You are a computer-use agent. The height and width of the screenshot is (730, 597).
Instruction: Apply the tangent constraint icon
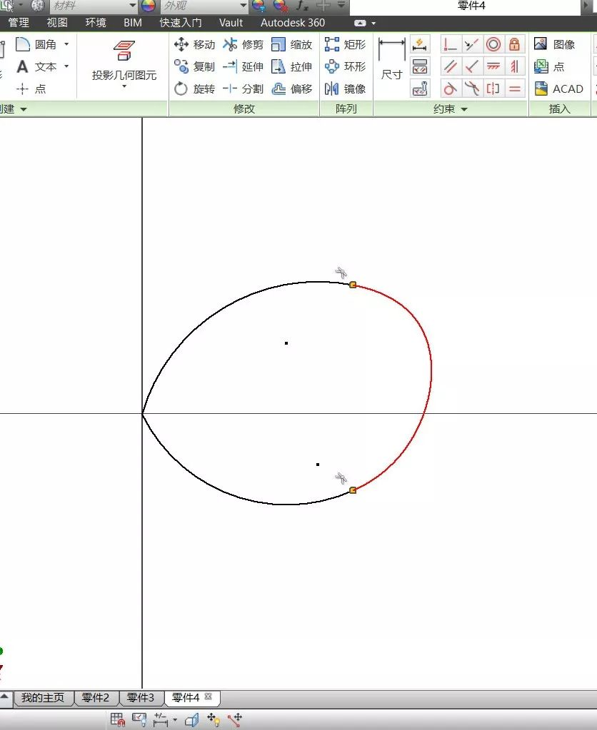point(450,88)
